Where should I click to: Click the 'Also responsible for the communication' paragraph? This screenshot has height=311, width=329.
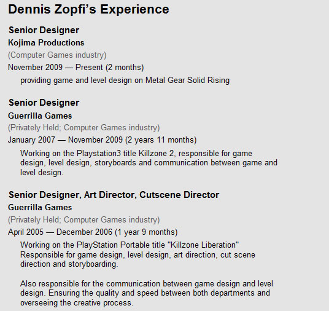pos(147,293)
